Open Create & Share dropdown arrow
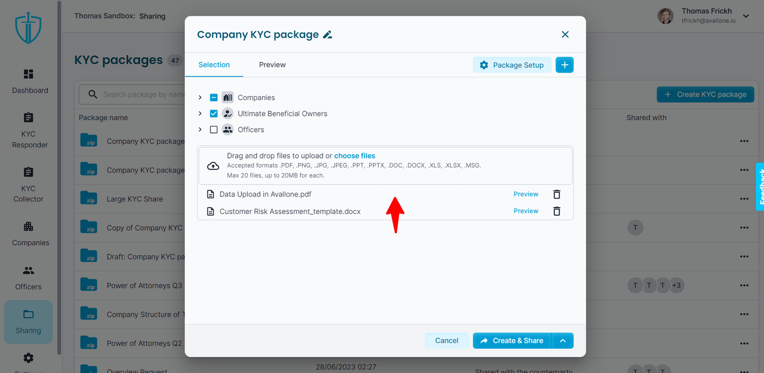Screen dimensions: 764x373 click(x=563, y=341)
